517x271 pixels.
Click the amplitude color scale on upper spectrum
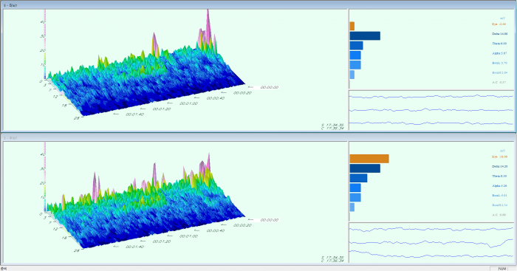pyautogui.click(x=45, y=44)
